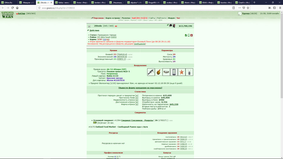Click the gray star icon beside 2Stvola

(x=89, y=26)
